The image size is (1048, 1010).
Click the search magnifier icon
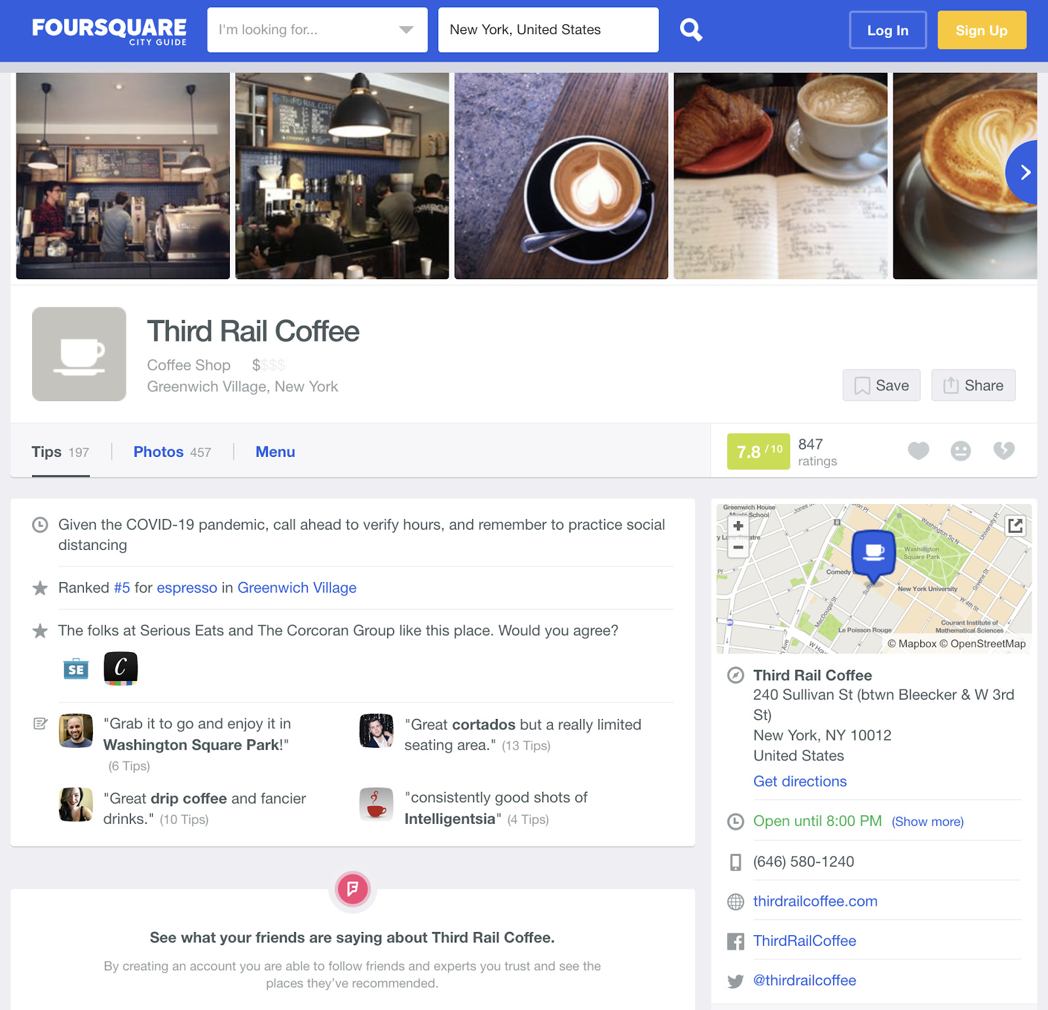pos(690,30)
